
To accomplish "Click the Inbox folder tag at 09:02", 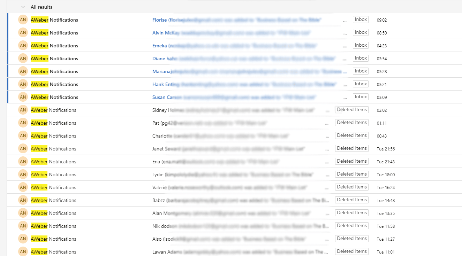I will [361, 20].
